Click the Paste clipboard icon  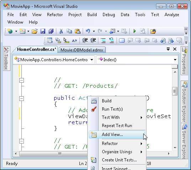pos(78,31)
